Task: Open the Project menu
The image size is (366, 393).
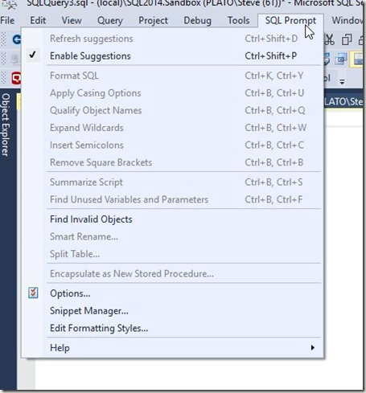Action: tap(153, 20)
